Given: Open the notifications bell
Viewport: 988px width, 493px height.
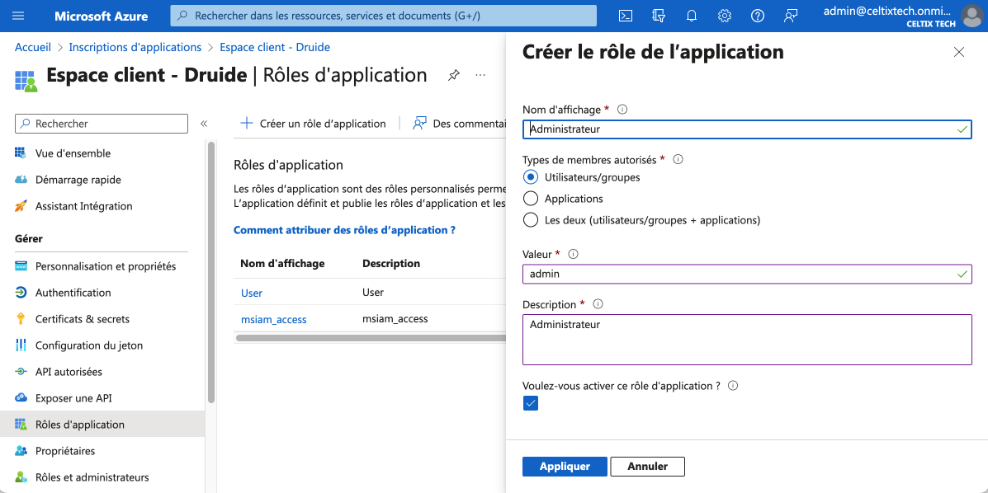Looking at the screenshot, I should click(691, 16).
